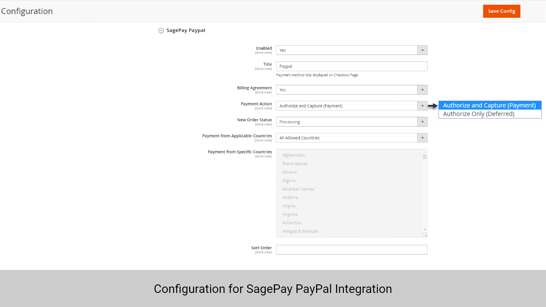Click the Payment from Specific Countries label
The height and width of the screenshot is (307, 546).
tap(240, 152)
